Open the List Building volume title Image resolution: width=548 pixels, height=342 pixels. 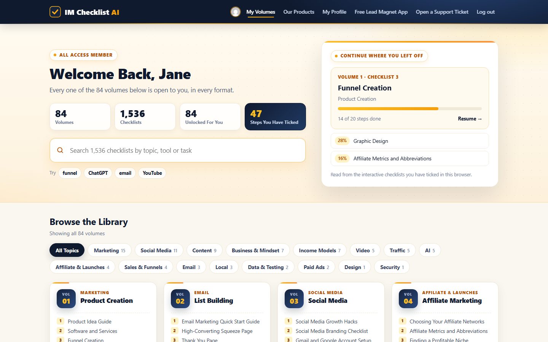213,301
